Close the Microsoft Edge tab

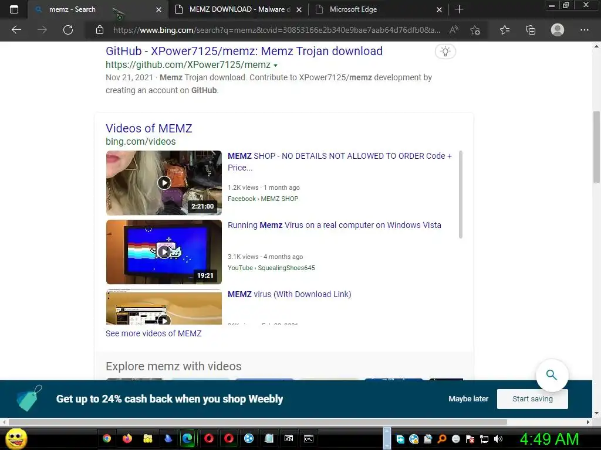439,10
